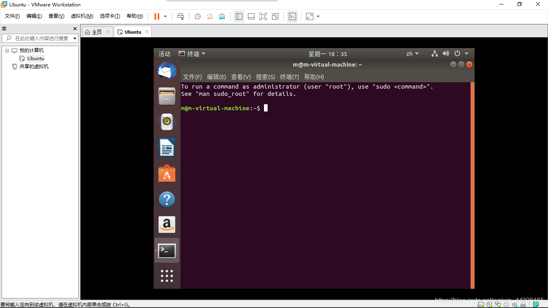Close the 主页 tab
This screenshot has height=308, width=548.
click(108, 32)
